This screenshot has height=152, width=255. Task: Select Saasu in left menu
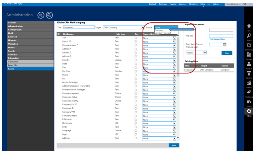30,69
